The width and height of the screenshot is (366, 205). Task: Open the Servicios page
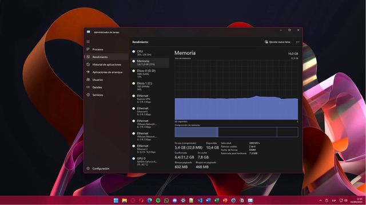(x=106, y=95)
